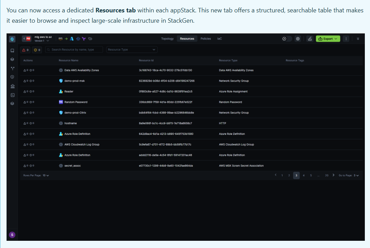Open the terminal icon in left sidebar
This screenshot has width=370, height=248.
[12, 95]
